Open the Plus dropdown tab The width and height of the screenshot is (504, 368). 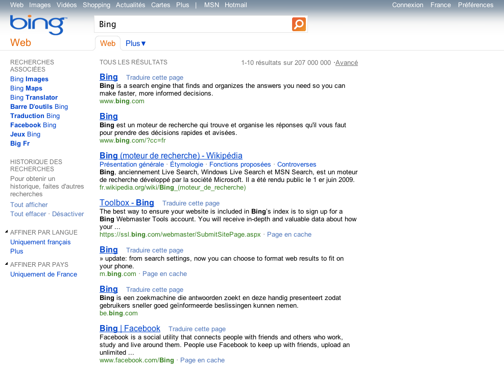[136, 43]
